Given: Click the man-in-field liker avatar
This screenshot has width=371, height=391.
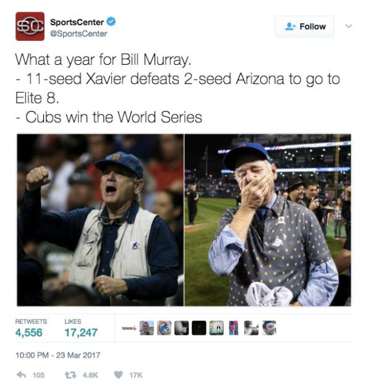Looking at the screenshot, I should click(147, 327).
